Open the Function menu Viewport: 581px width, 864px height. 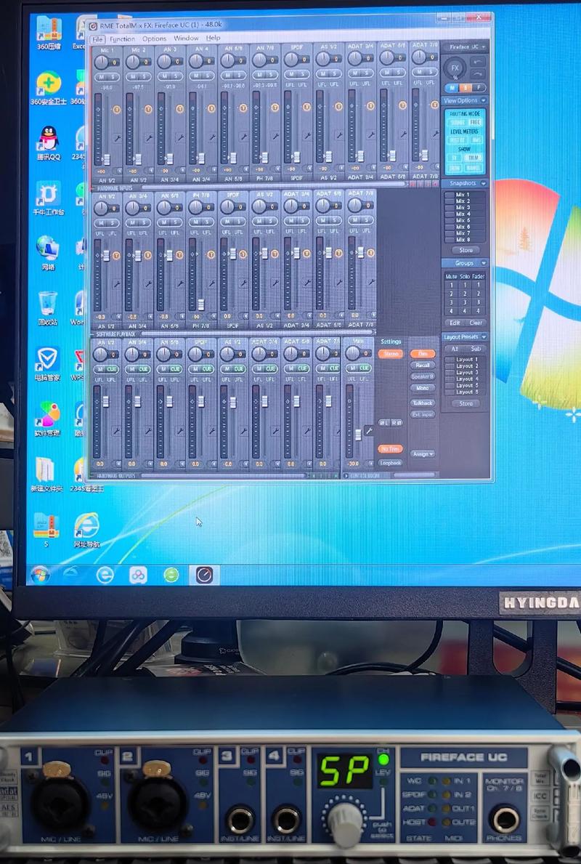pos(122,39)
